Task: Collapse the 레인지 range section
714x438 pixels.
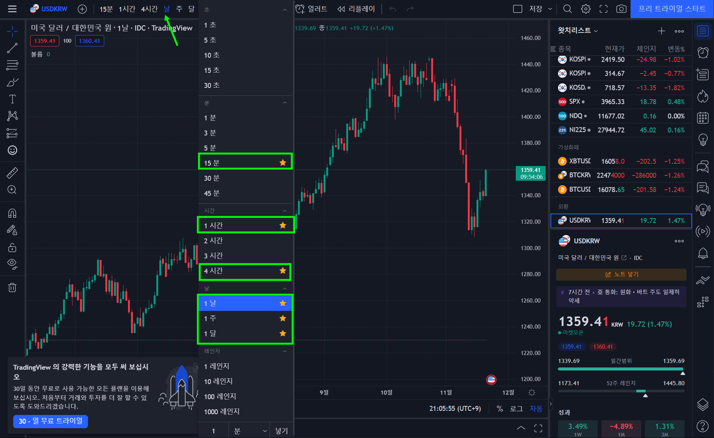Action: 285,351
